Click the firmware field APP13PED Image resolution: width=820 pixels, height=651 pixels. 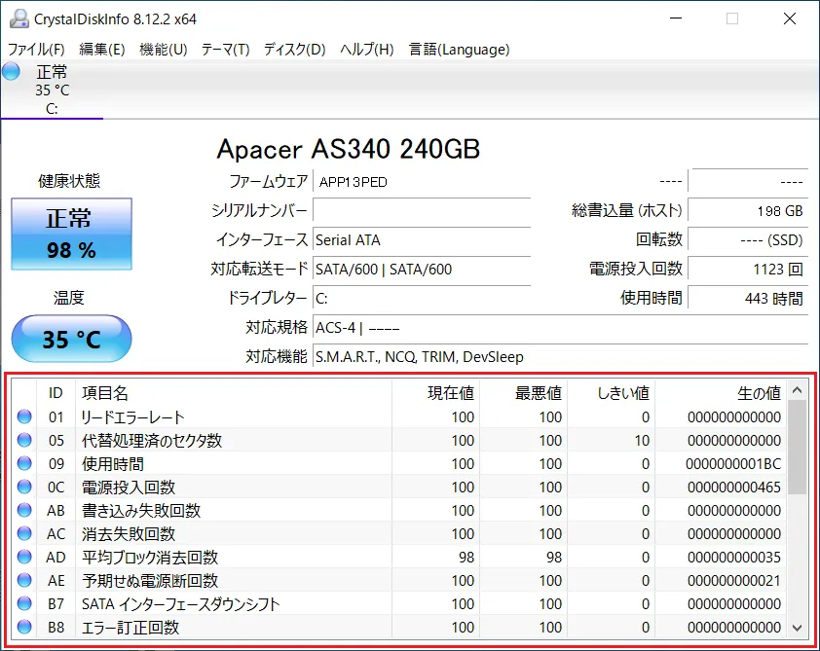(x=422, y=182)
